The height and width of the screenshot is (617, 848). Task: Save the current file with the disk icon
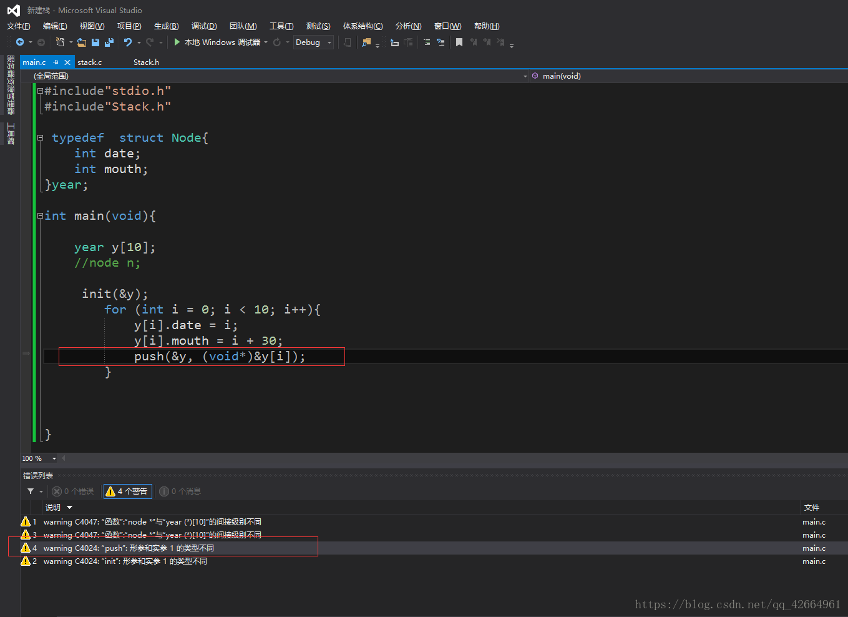[95, 42]
